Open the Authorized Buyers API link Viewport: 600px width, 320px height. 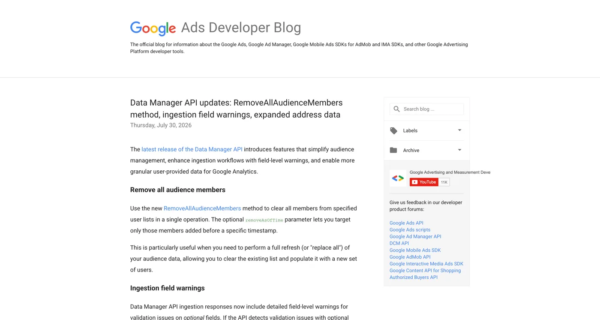pyautogui.click(x=414, y=278)
